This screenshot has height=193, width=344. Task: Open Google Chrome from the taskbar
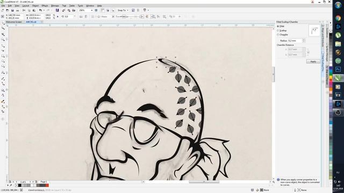pyautogui.click(x=338, y=18)
